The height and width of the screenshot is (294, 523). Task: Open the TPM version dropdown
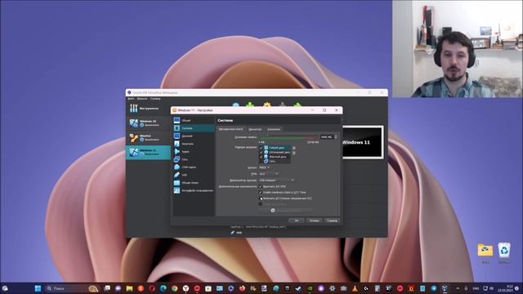click(x=269, y=174)
